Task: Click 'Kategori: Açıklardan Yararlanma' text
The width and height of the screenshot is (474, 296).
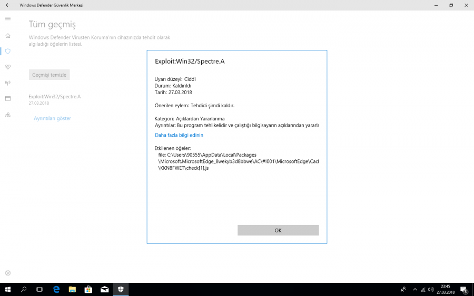Action: pos(190,119)
